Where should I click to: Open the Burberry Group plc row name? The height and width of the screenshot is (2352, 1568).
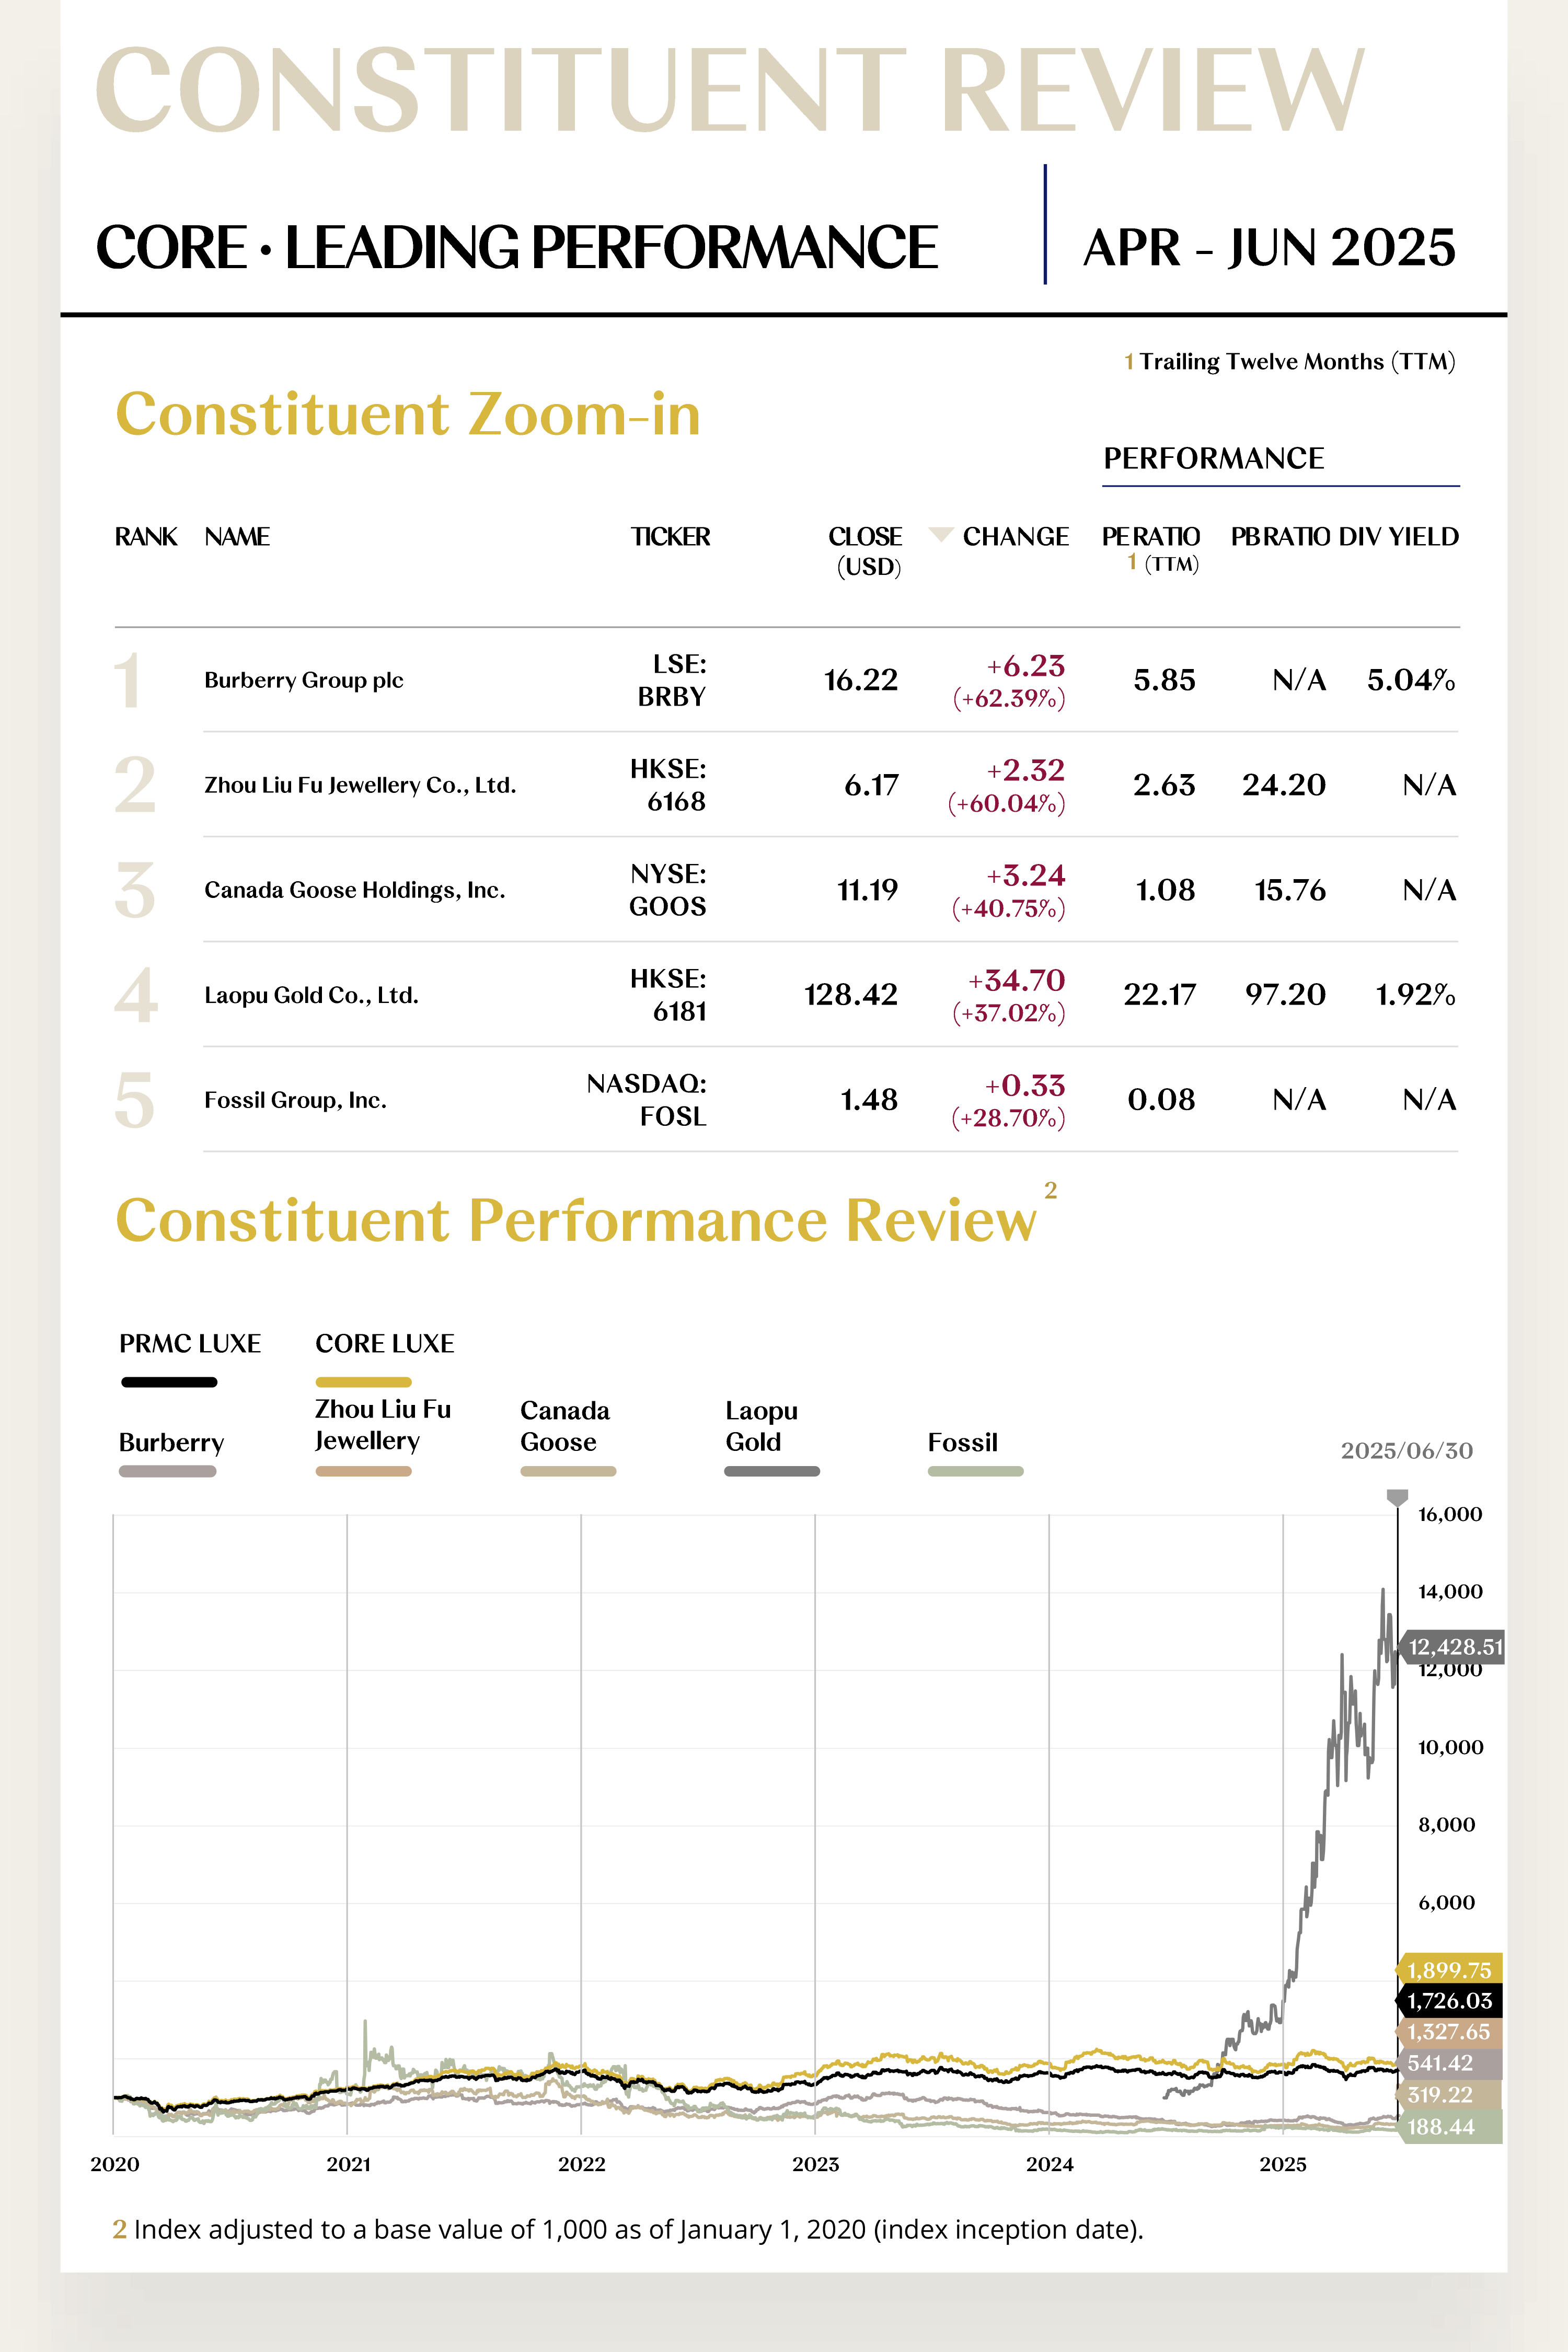304,680
